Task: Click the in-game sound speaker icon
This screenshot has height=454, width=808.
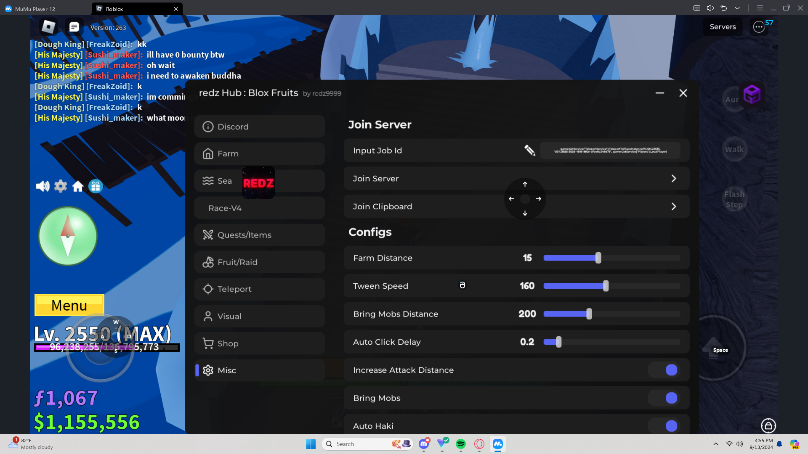Action: (43, 186)
